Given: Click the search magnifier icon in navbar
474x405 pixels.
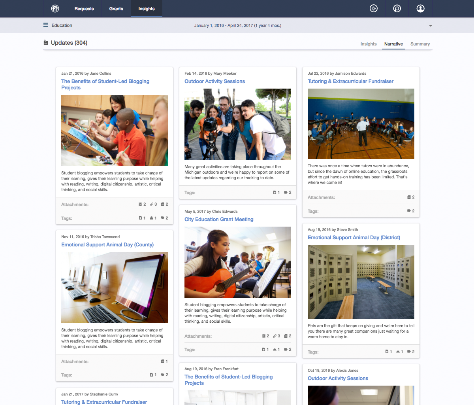Looking at the screenshot, I should (397, 9).
